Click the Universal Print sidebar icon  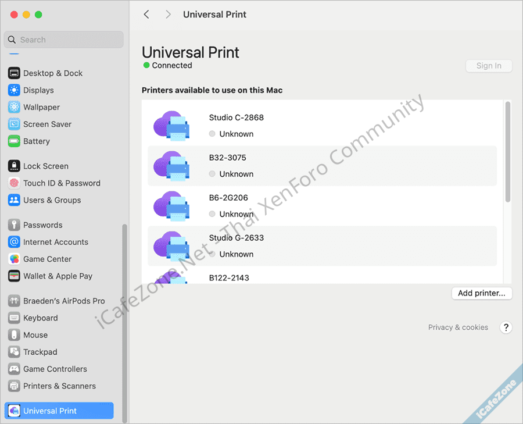14,411
